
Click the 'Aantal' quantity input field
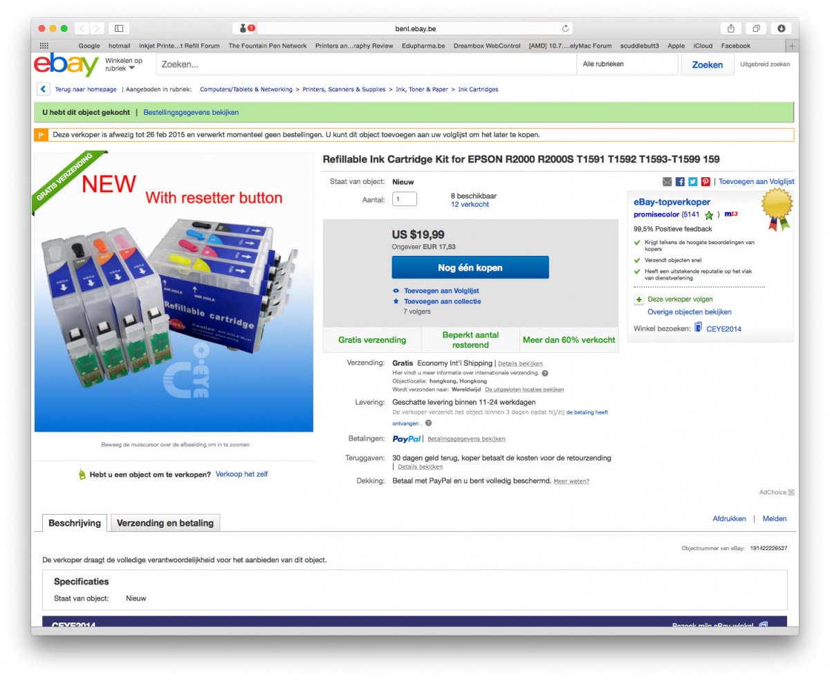coord(405,199)
